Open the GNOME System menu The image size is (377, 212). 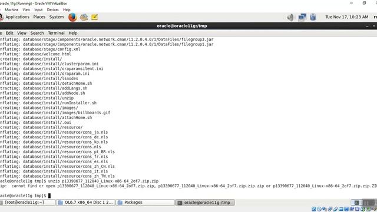tap(57, 17)
